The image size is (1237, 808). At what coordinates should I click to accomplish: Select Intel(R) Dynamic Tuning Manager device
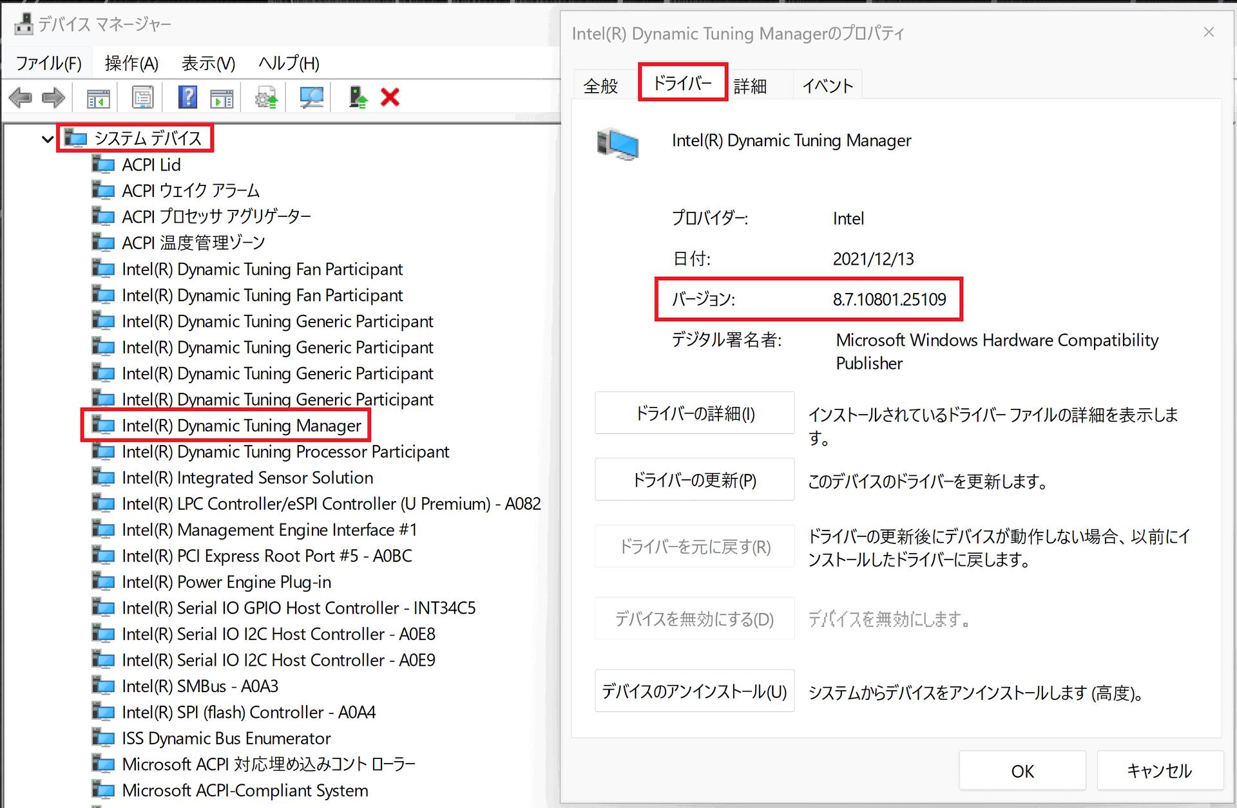pyautogui.click(x=242, y=426)
